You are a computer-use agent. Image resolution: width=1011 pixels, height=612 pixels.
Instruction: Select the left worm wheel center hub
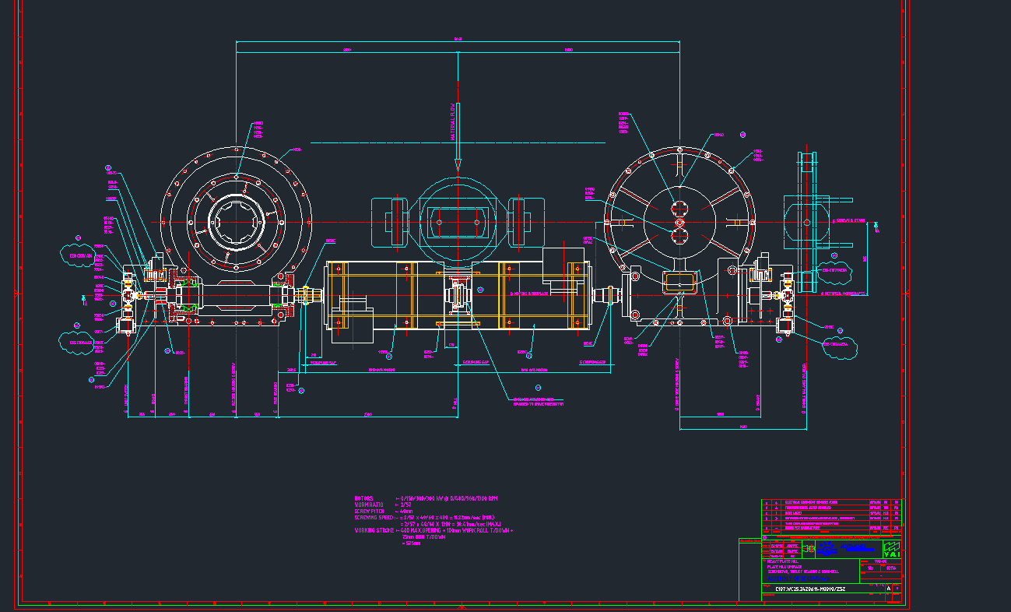237,222
